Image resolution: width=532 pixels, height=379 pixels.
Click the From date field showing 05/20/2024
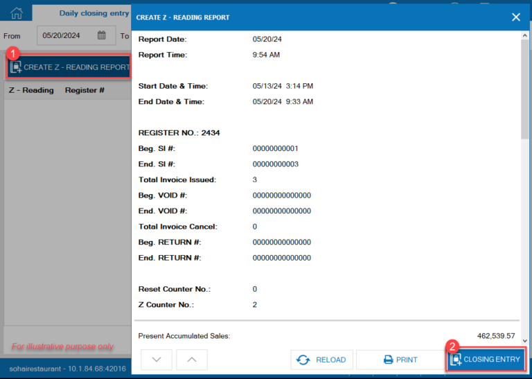(x=64, y=35)
